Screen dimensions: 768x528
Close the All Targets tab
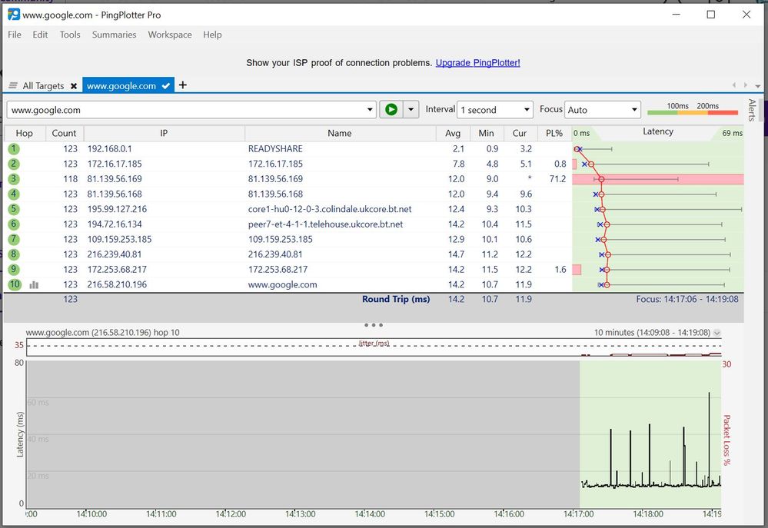click(73, 85)
